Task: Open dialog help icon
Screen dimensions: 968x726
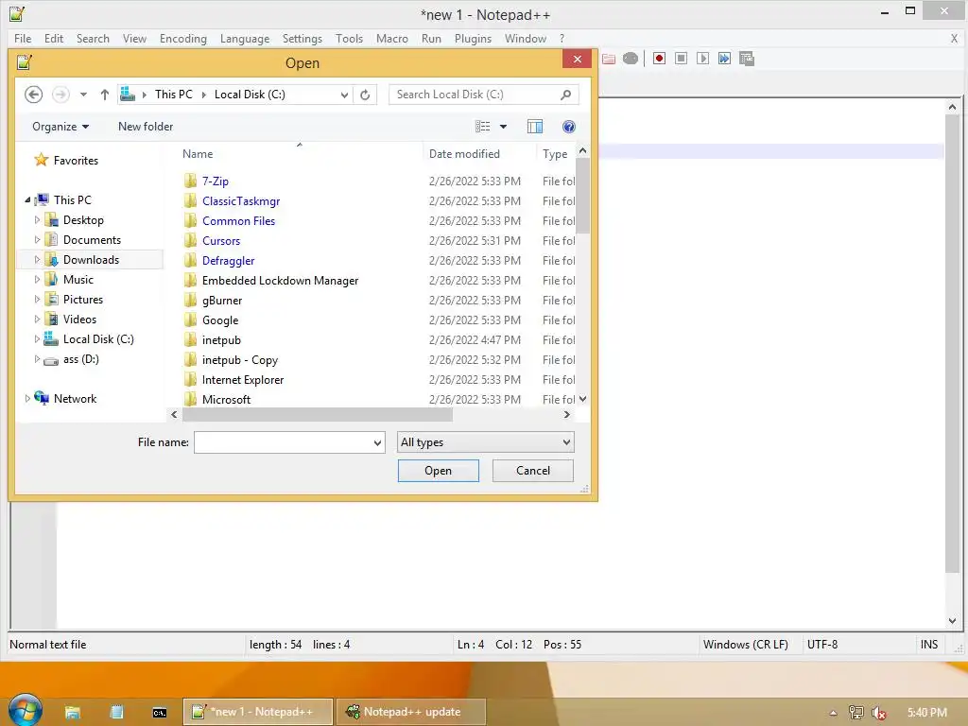Action: (x=568, y=127)
